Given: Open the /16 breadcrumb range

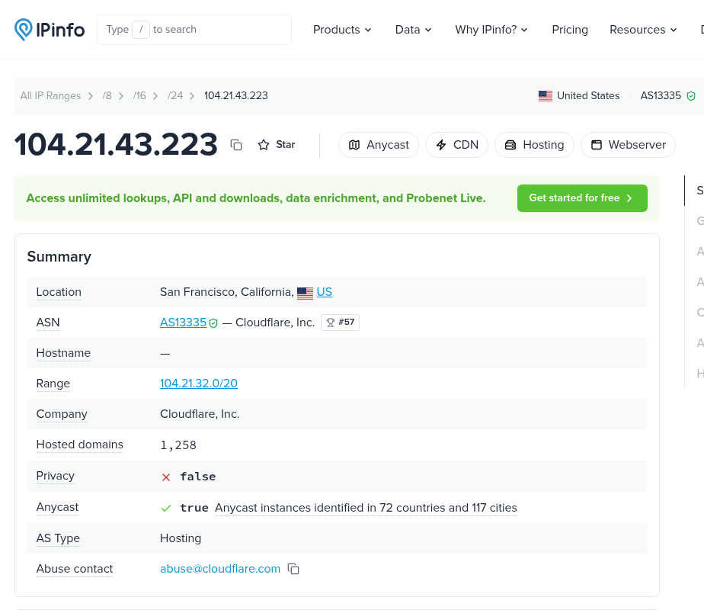Looking at the screenshot, I should tap(139, 95).
